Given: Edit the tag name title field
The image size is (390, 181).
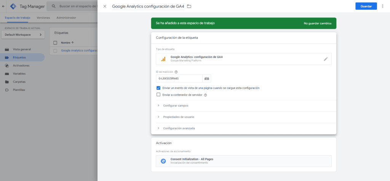Looking at the screenshot, I should tap(148, 6).
